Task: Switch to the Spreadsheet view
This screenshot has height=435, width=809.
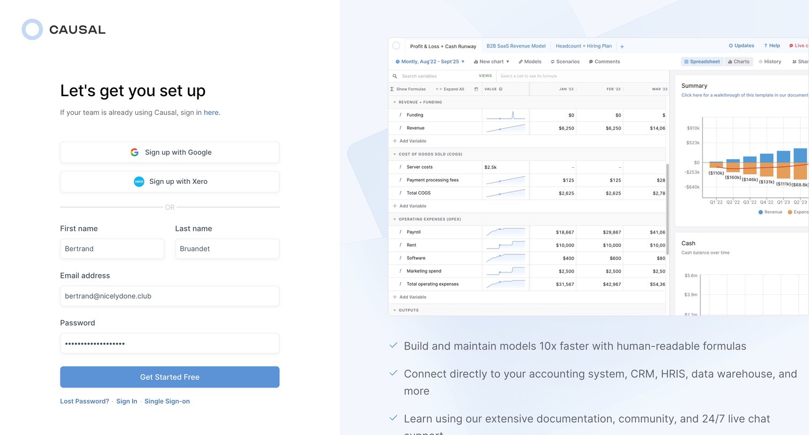Action: [702, 62]
